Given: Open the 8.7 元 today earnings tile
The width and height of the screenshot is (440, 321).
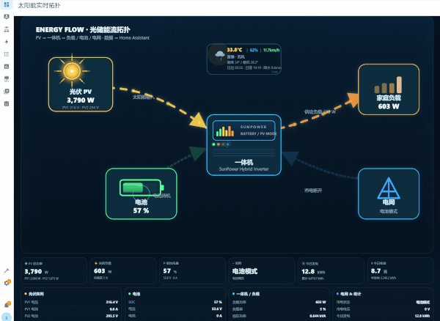Looking at the screenshot, I should coord(400,271).
